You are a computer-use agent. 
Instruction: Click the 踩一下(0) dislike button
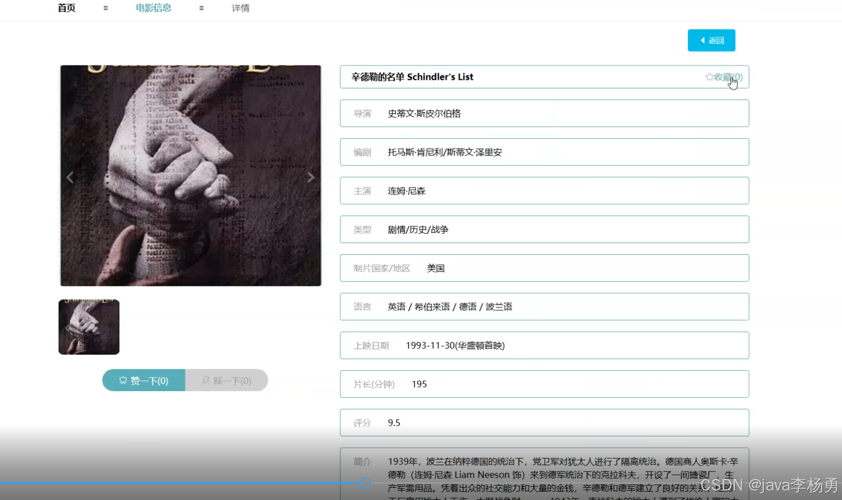227,381
